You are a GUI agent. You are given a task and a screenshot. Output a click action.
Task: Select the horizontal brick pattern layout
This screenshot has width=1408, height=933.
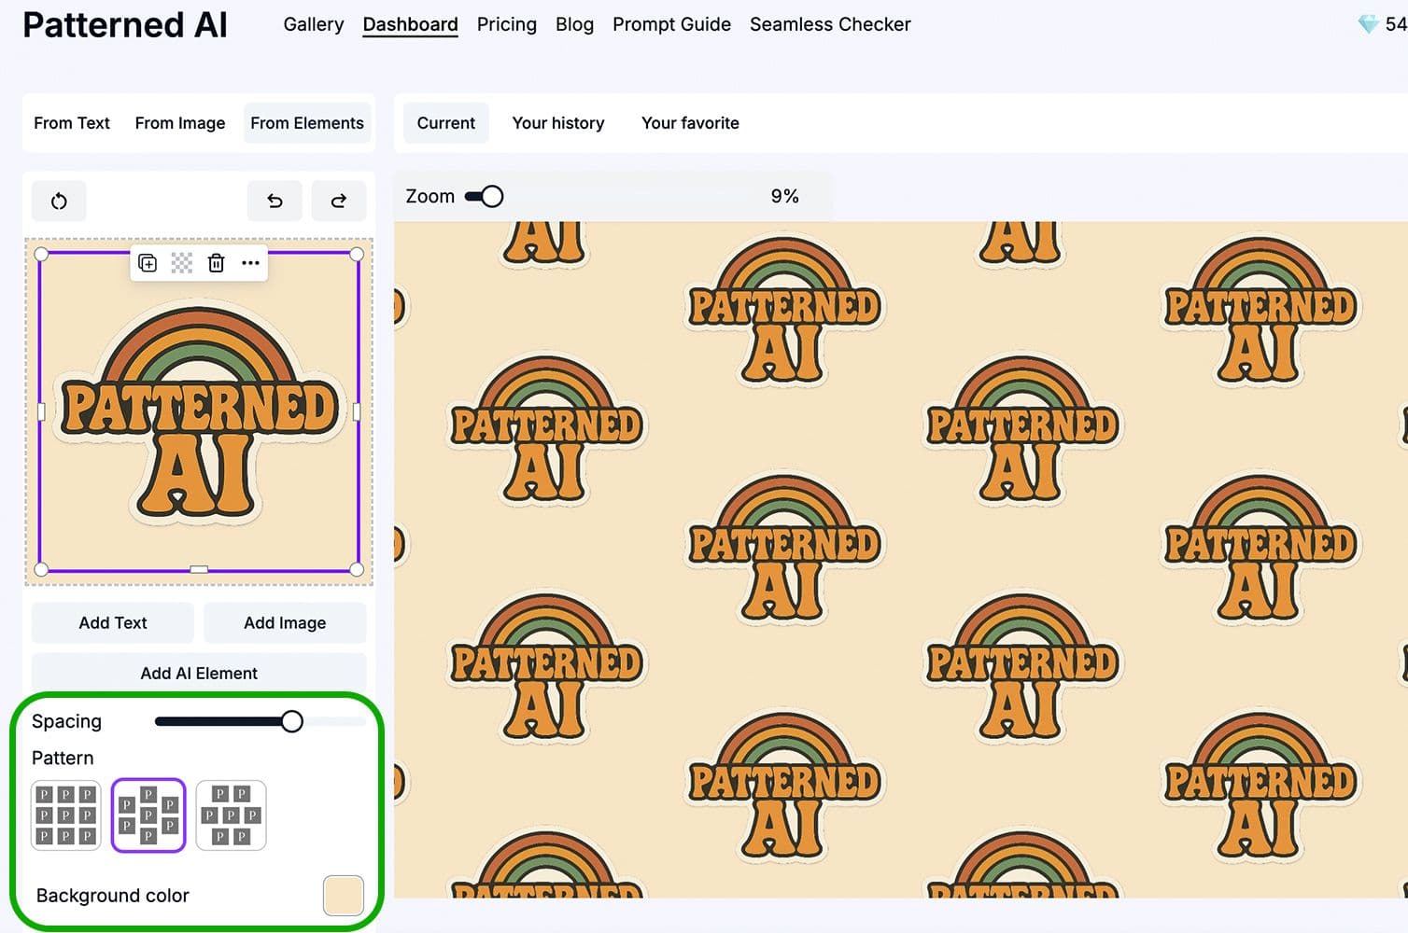pyautogui.click(x=231, y=815)
